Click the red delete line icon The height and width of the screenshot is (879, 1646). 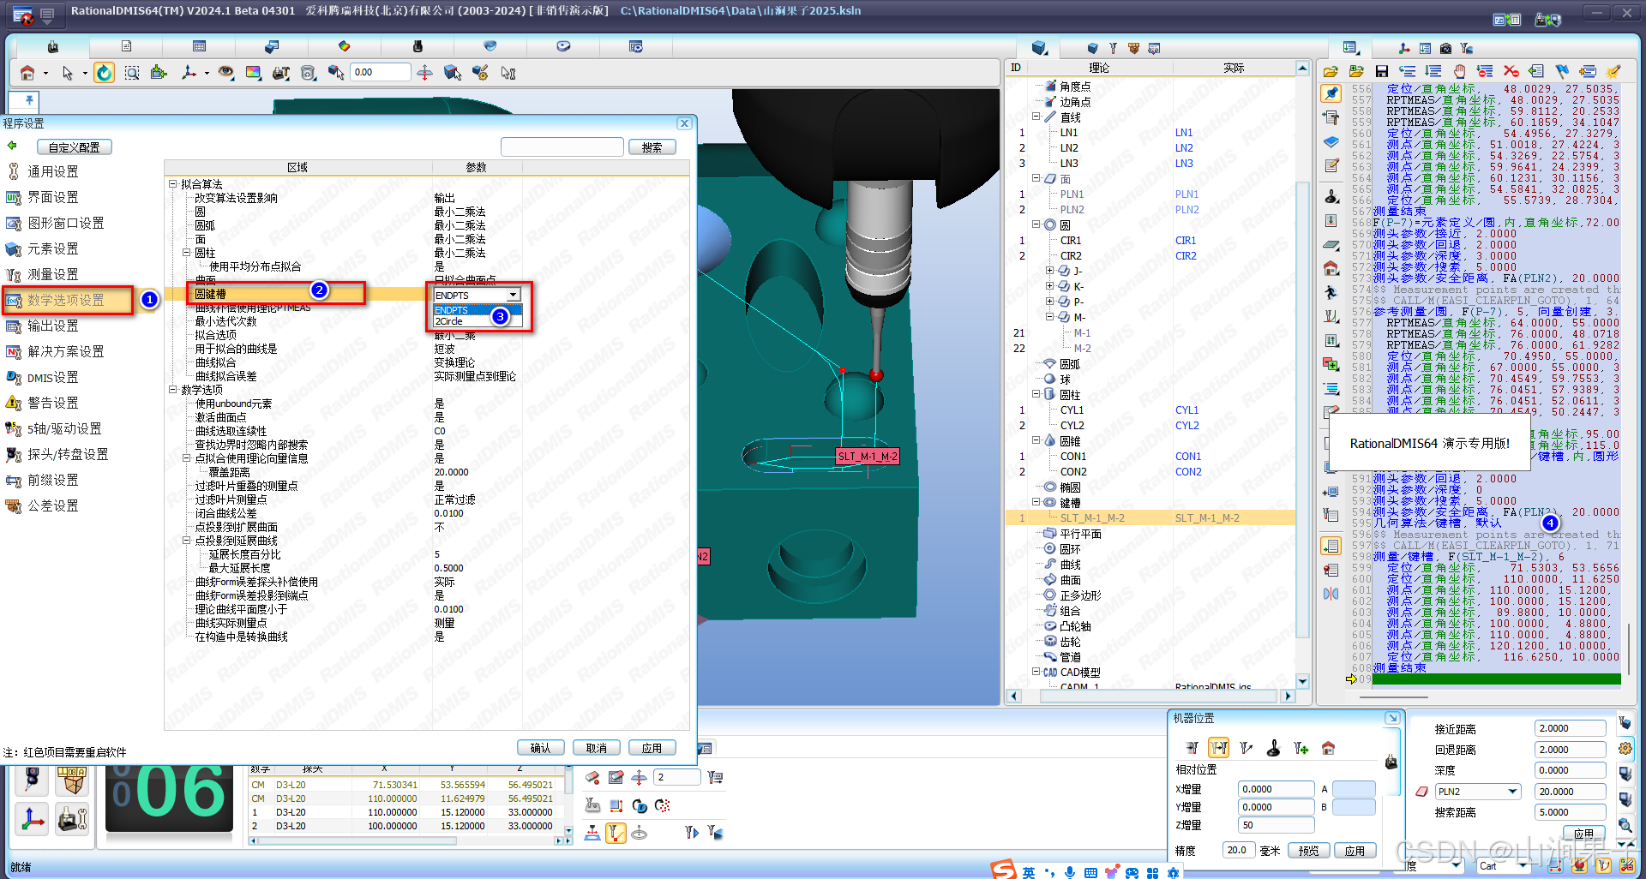[1511, 72]
